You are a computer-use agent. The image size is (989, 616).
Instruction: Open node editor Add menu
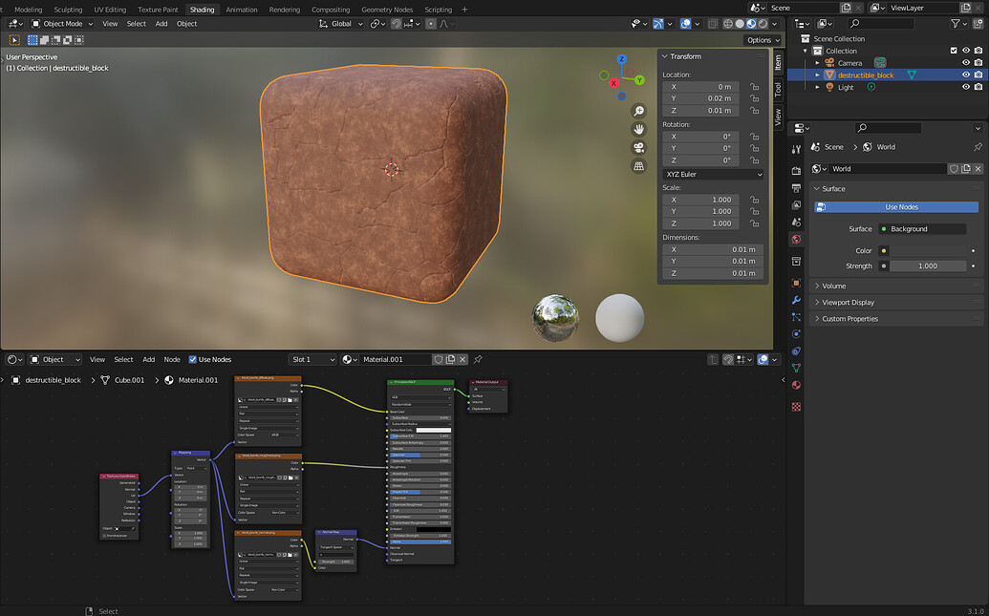coord(148,359)
